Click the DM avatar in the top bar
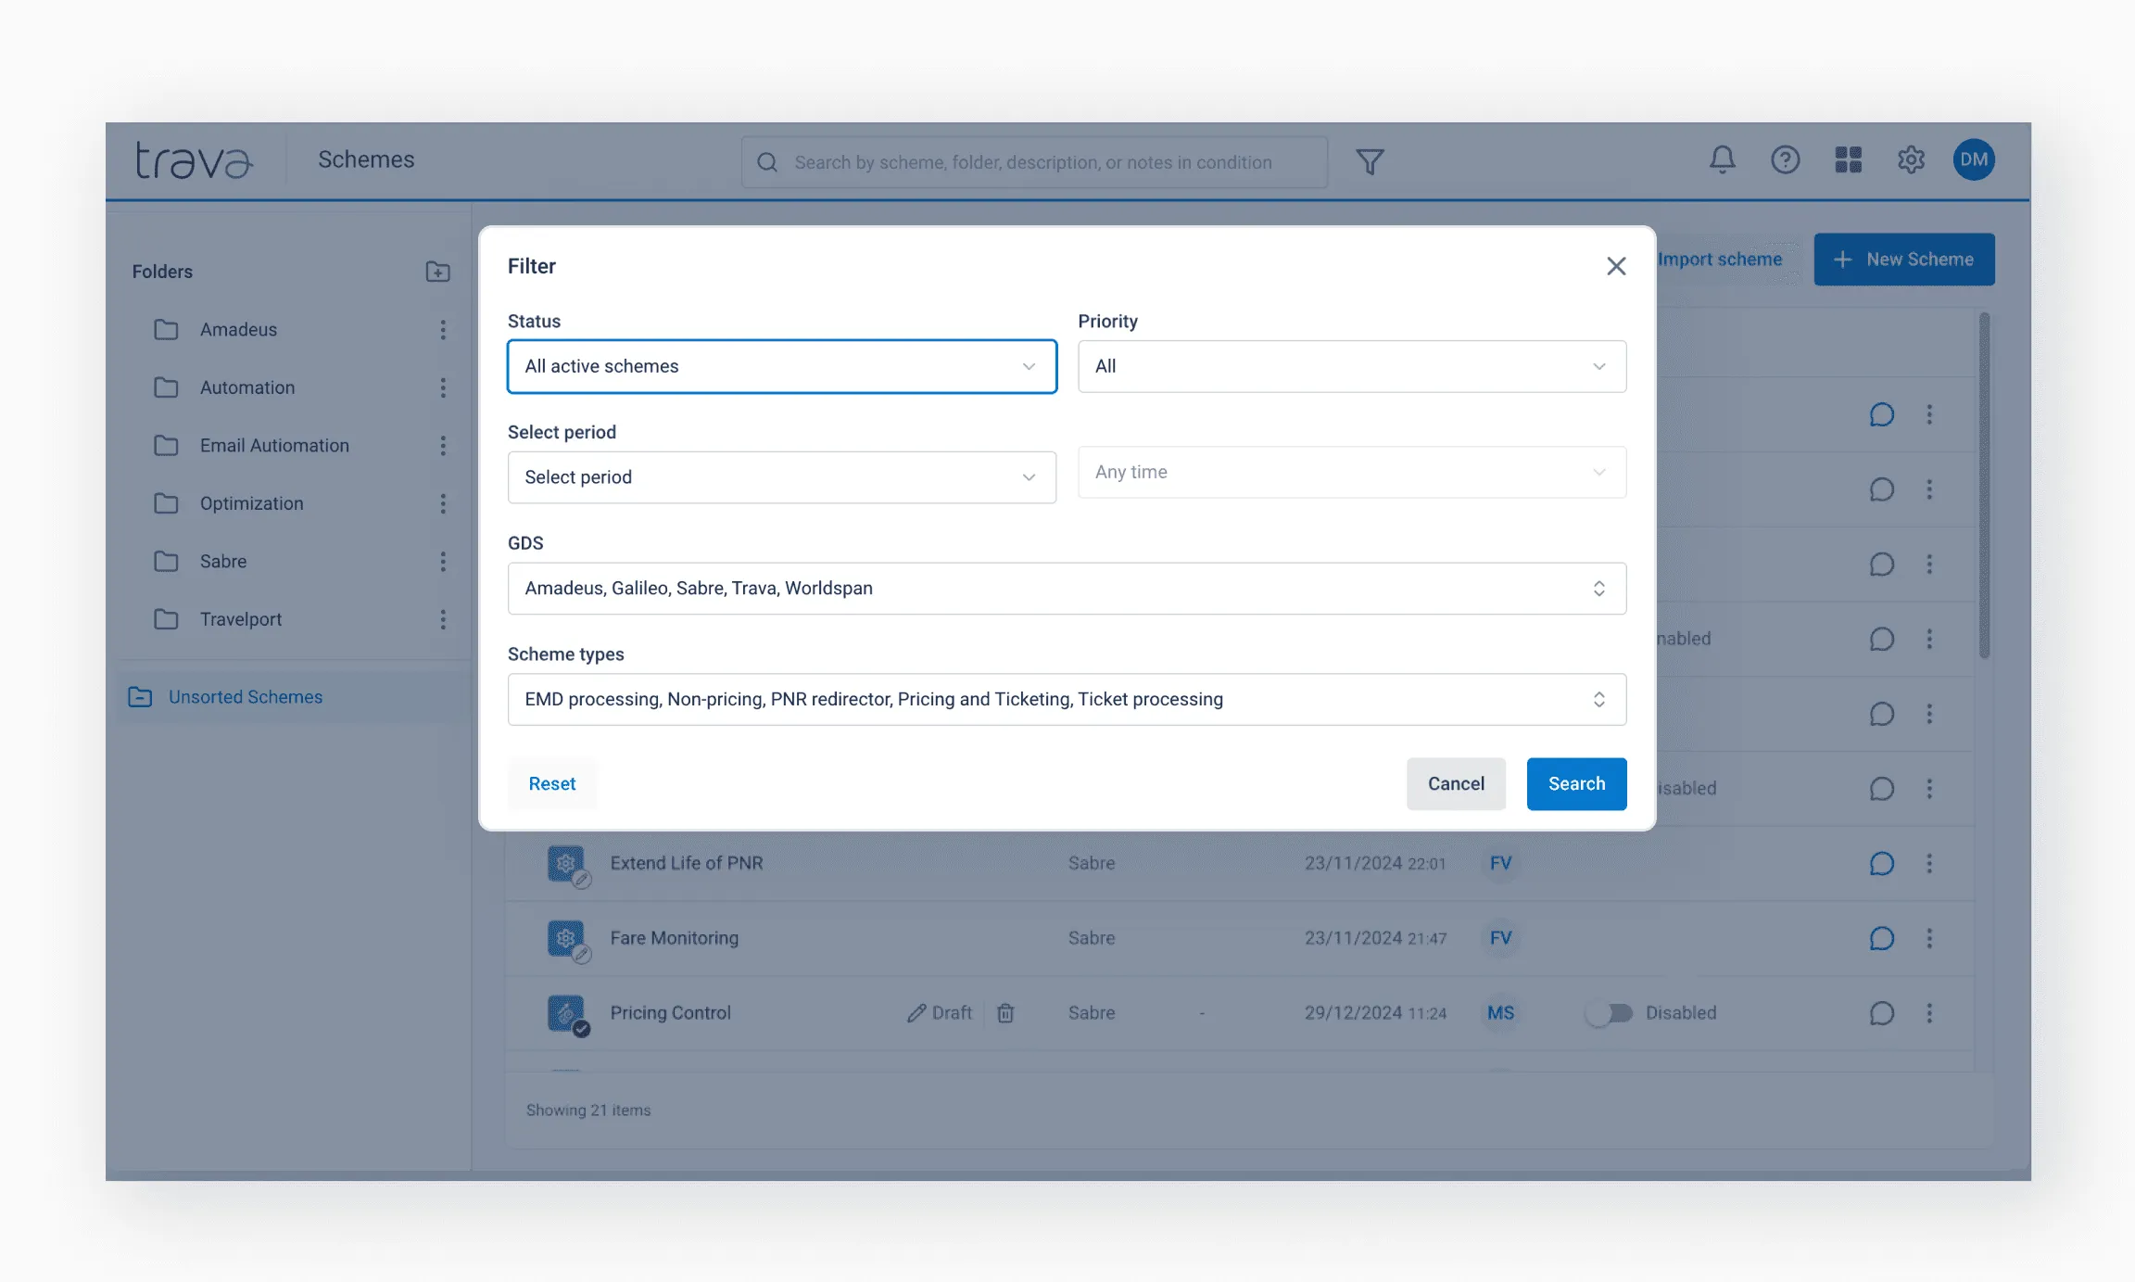Image resolution: width=2135 pixels, height=1282 pixels. point(1974,159)
